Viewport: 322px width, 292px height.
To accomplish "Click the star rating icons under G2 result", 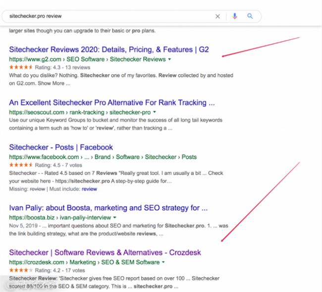I will click(x=21, y=67).
